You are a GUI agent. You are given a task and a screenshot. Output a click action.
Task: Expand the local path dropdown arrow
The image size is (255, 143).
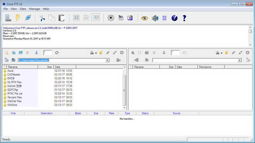pos(107,60)
